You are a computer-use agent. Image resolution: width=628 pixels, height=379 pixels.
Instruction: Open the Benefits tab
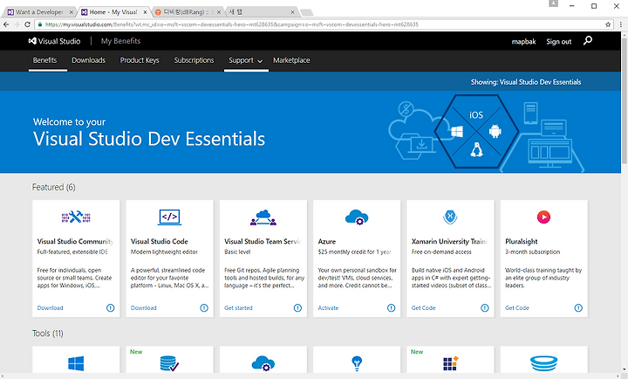click(x=44, y=60)
